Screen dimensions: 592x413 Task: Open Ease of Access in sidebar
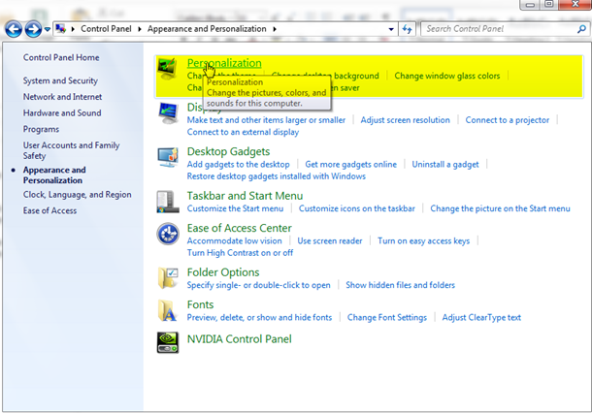(x=49, y=210)
